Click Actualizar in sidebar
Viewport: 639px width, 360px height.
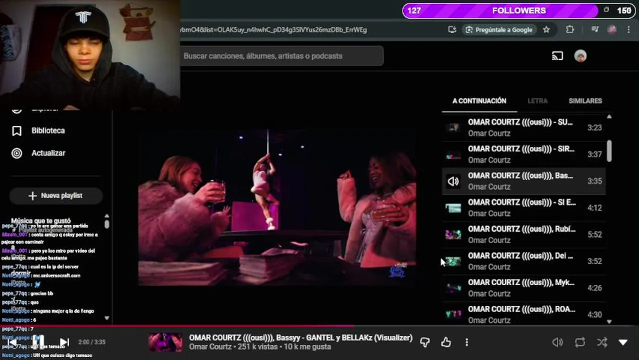48,153
